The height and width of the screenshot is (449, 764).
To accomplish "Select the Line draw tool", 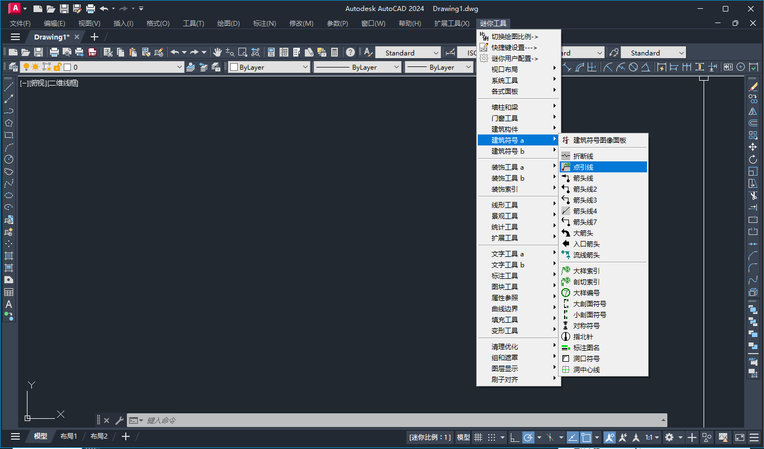I will click(x=9, y=87).
